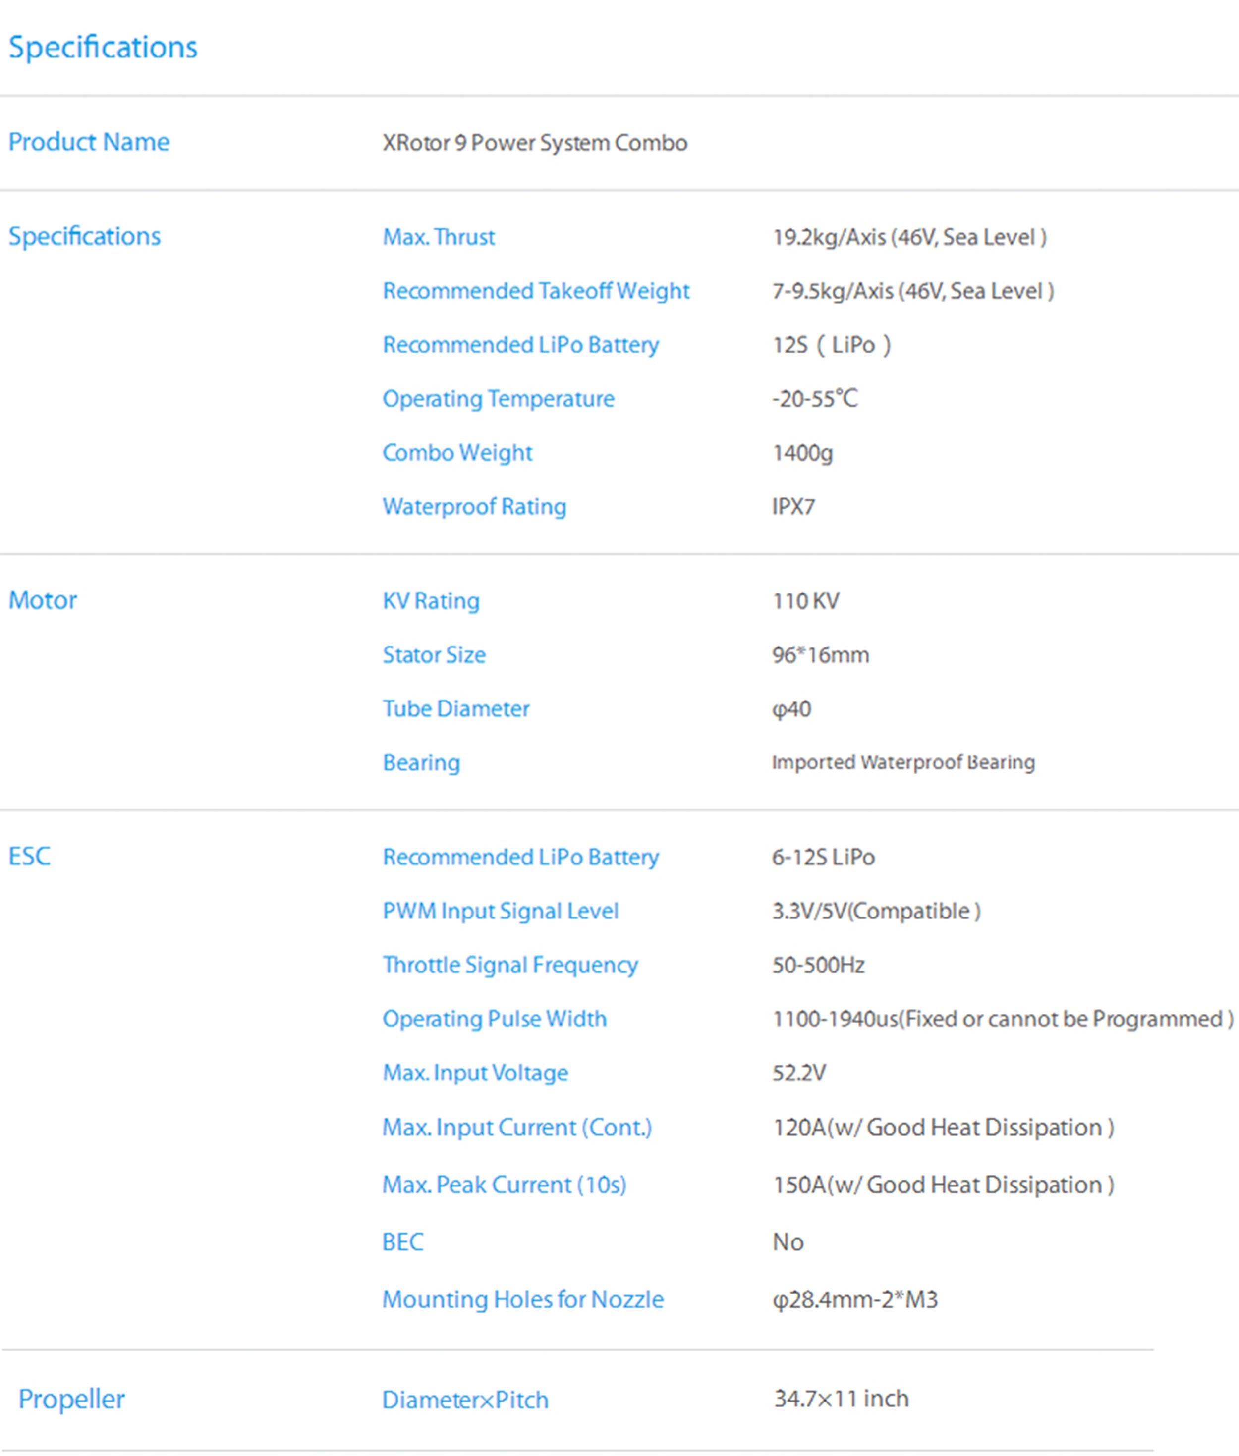This screenshot has height=1456, width=1239.
Task: Click the Motor section heading
Action: coord(42,600)
